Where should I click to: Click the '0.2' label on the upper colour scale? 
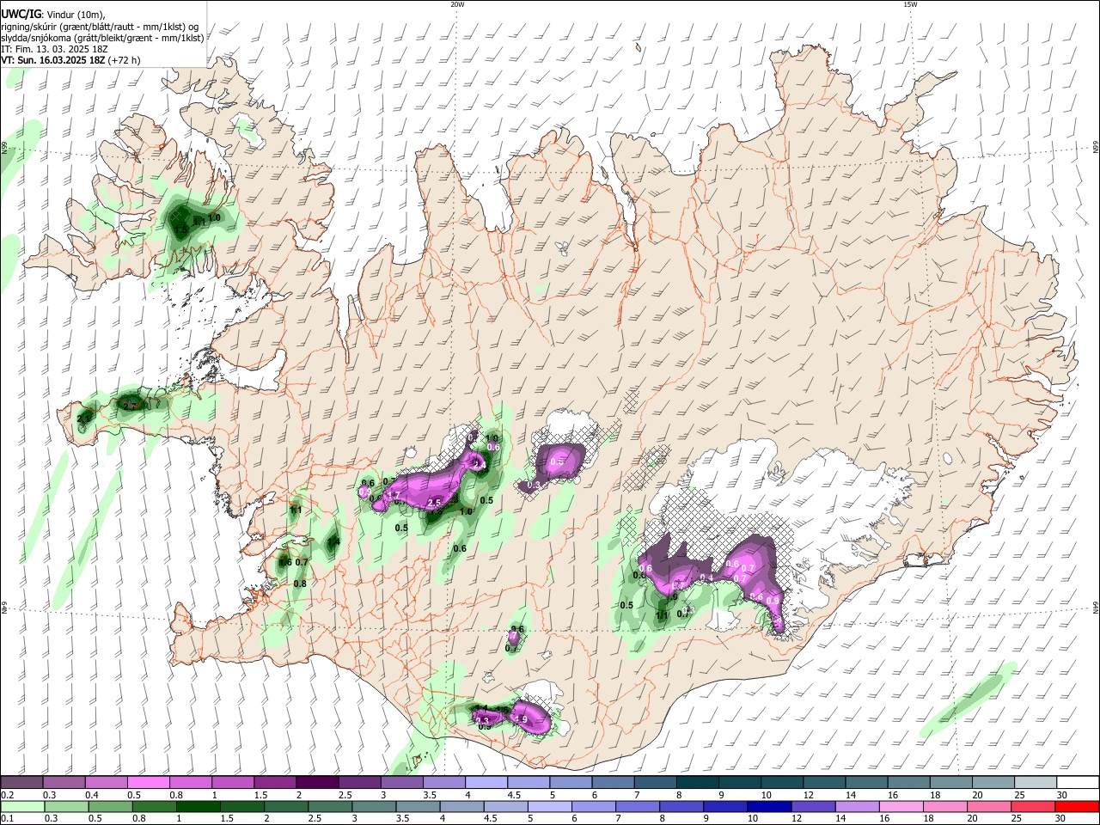pyautogui.click(x=8, y=795)
